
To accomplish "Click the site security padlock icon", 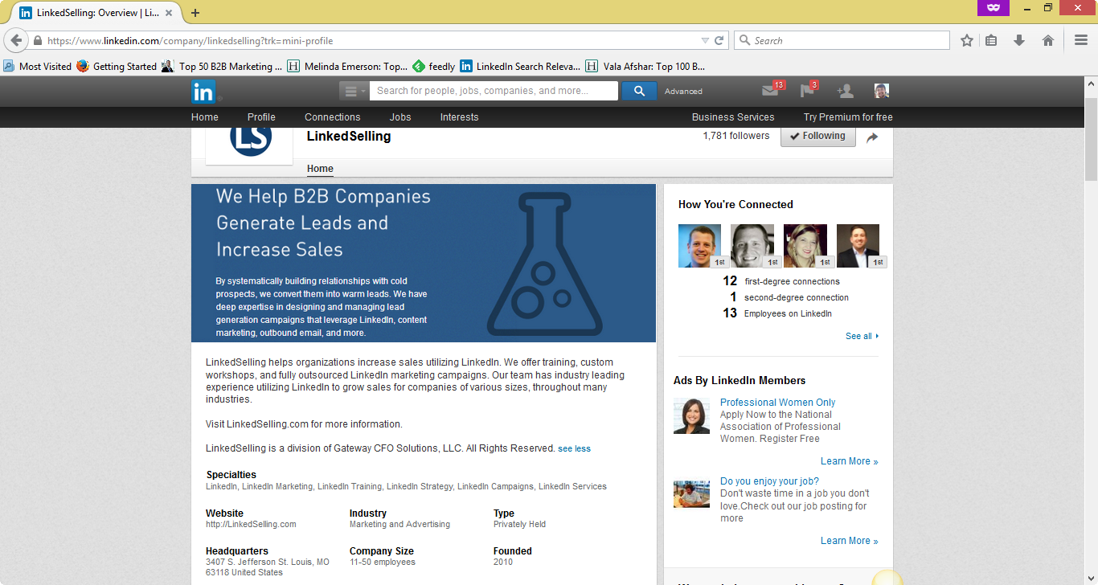I will (x=37, y=40).
